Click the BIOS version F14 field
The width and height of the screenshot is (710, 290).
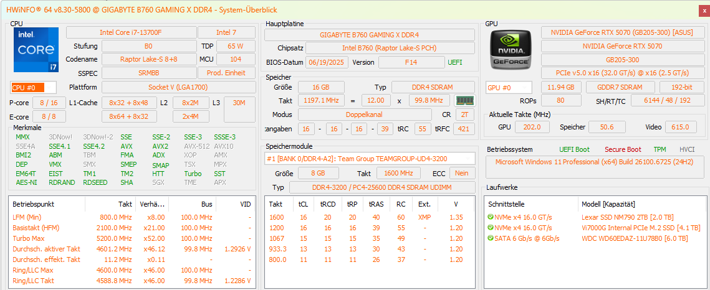(411, 62)
